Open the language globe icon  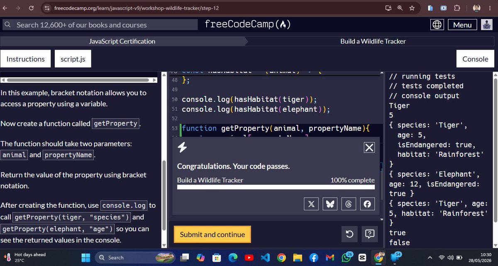coord(437,25)
